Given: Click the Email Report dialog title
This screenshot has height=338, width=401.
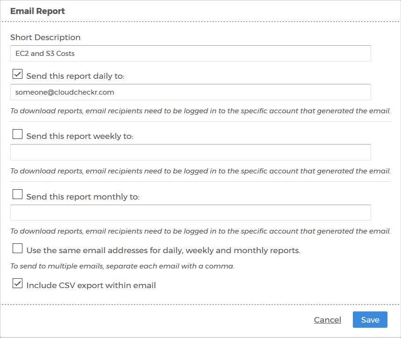Looking at the screenshot, I should pos(37,11).
